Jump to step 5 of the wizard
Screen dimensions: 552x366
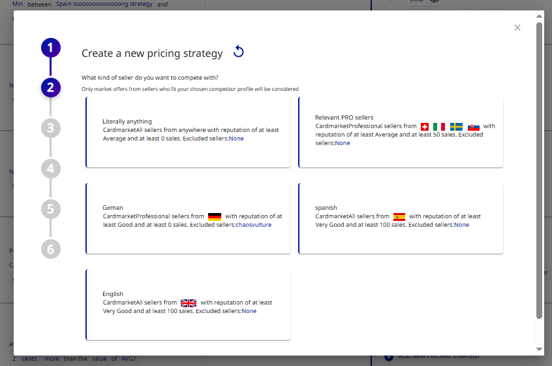[x=51, y=208]
